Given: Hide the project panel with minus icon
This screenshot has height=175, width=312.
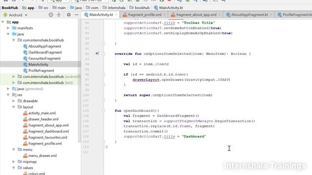Looking at the screenshot, I should pyautogui.click(x=77, y=15).
